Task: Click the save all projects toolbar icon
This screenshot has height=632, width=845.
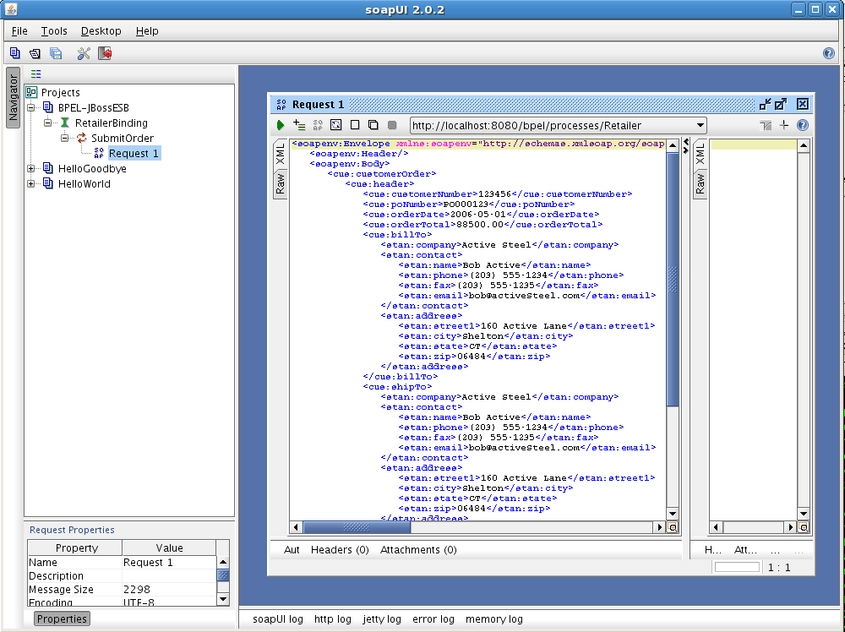Action: (x=56, y=53)
